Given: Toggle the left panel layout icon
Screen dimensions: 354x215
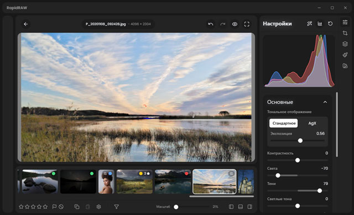Looking at the screenshot, I should (x=231, y=207).
